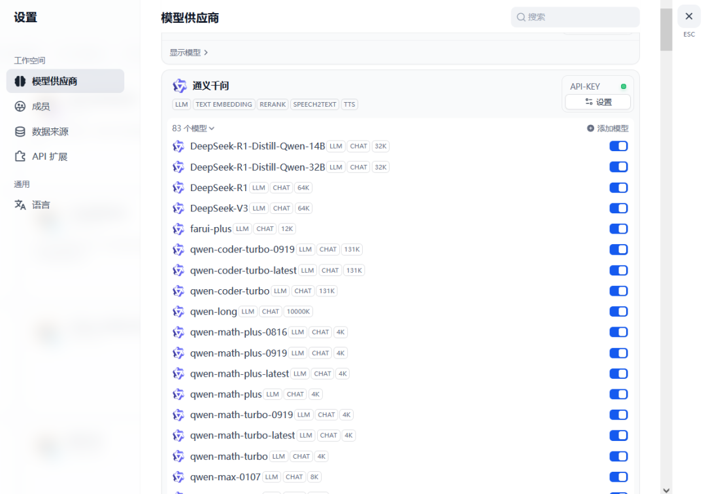Click the qwen-max-0107 model icon

tap(178, 477)
